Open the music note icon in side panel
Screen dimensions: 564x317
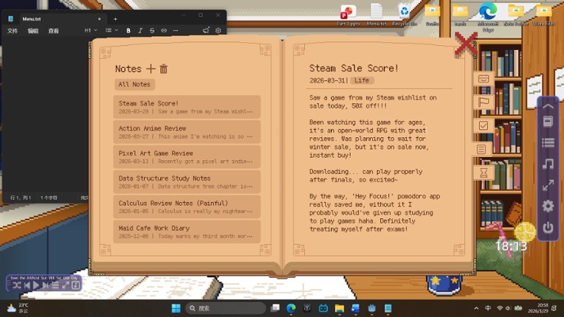click(x=548, y=164)
